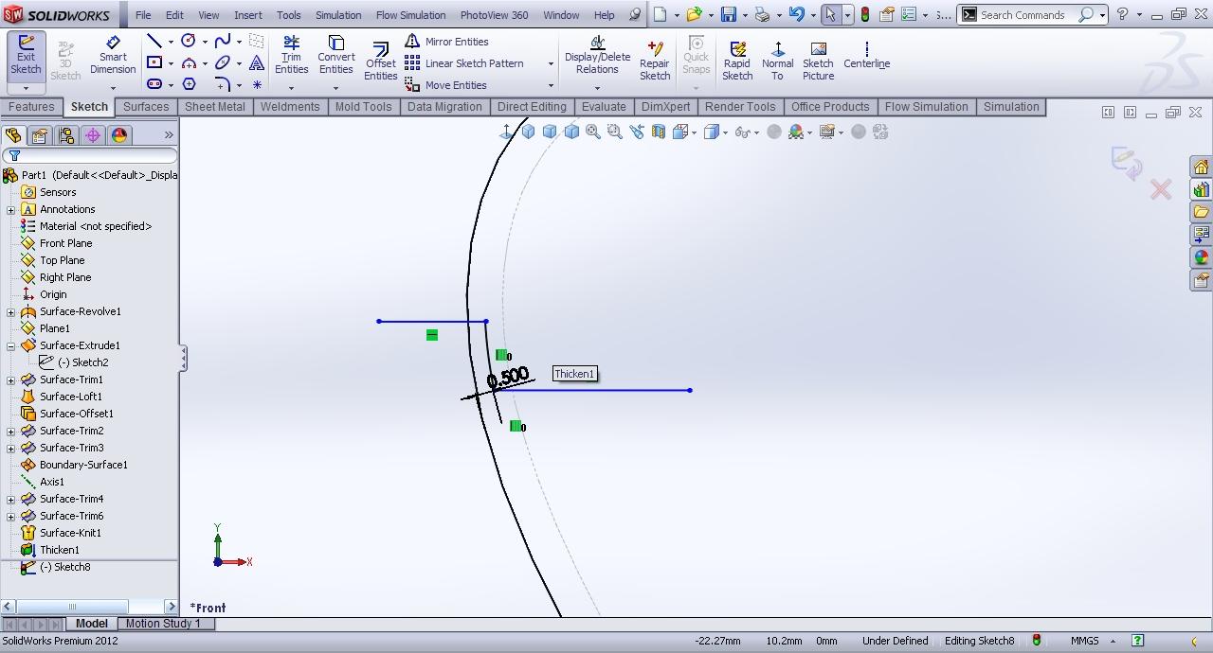Viewport: 1213px width, 653px height.
Task: Click the Normal To view button
Action: (x=777, y=59)
